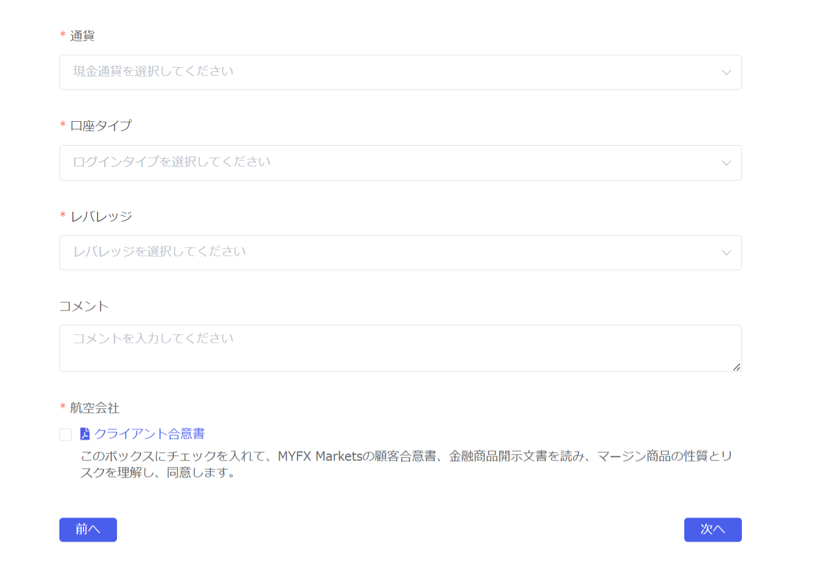Viewport: 813px width, 571px height.
Task: Check the client agreement consent checkbox
Action: pyautogui.click(x=65, y=434)
